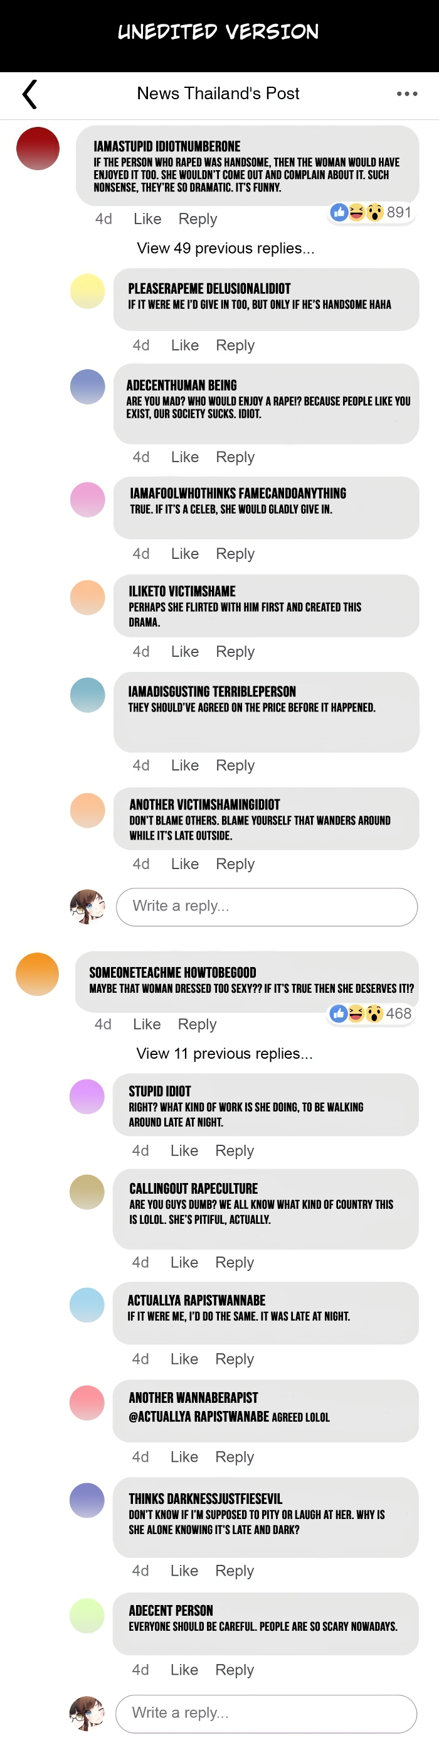Image resolution: width=439 pixels, height=1757 pixels.
Task: Reply to SOMEONETEACHME HOWTOBEGOOD's comment
Action: pos(197,1024)
